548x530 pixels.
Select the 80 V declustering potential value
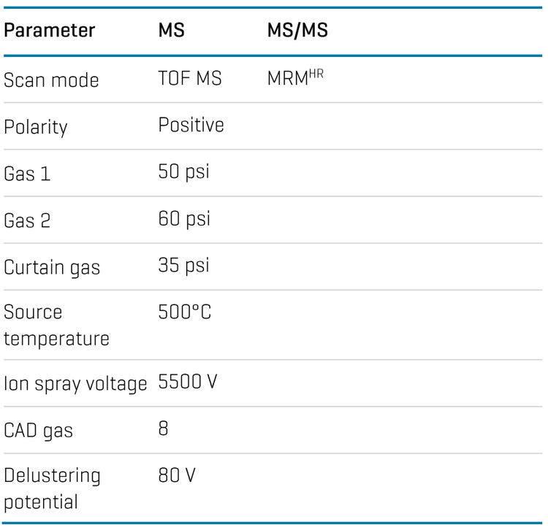[177, 475]
